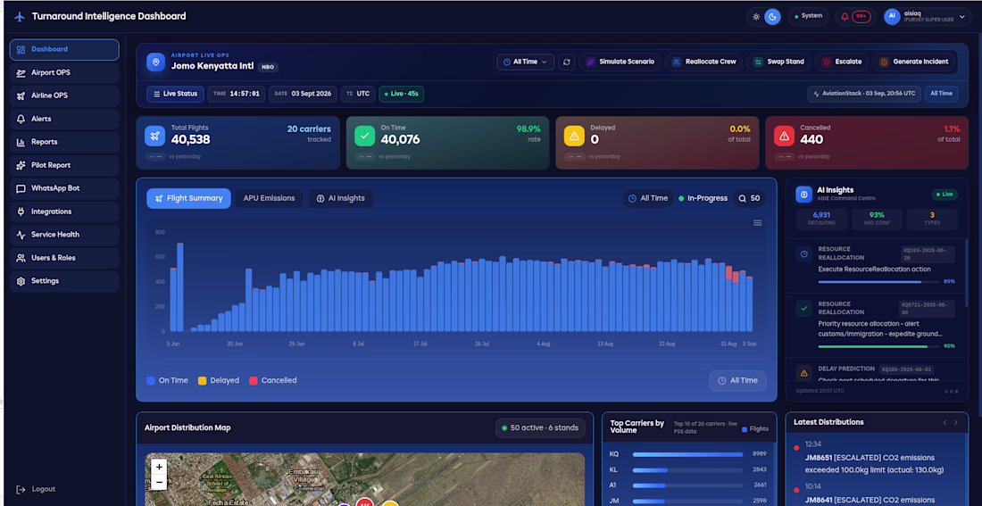
Task: Click the search 50 limit control
Action: pyautogui.click(x=749, y=198)
